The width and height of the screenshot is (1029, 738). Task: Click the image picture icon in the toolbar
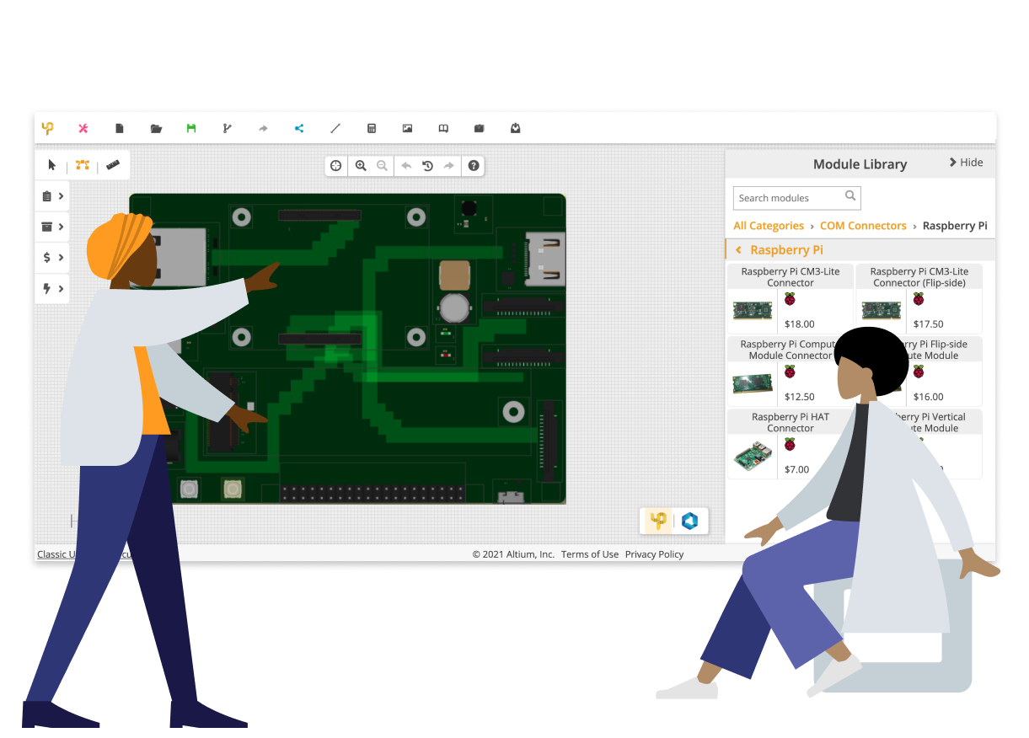(407, 128)
